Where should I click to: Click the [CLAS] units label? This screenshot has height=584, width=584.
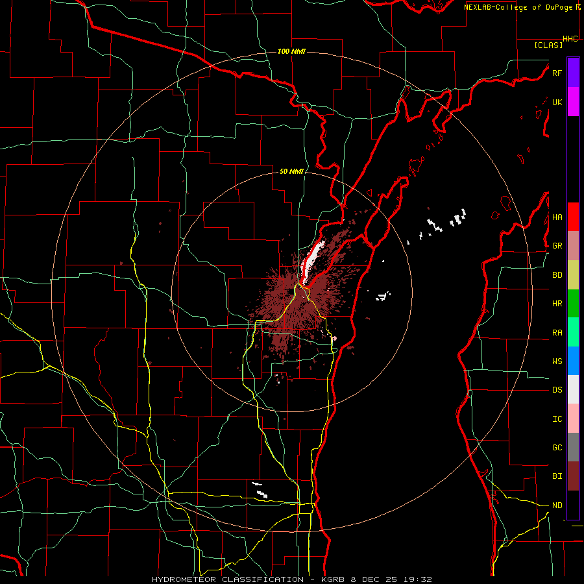tap(548, 45)
